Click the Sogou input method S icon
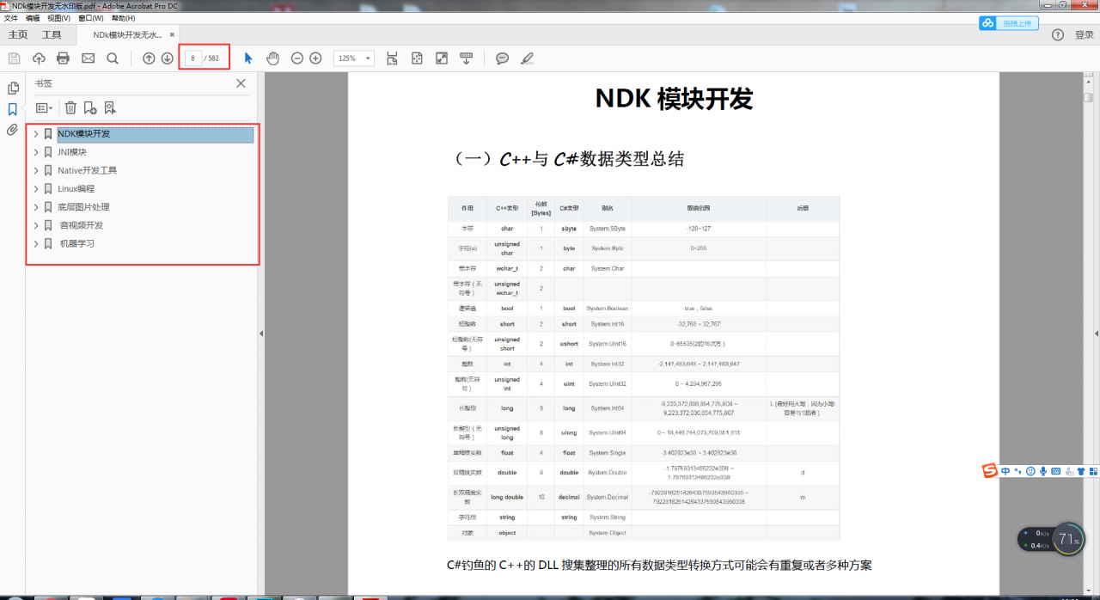 point(990,471)
